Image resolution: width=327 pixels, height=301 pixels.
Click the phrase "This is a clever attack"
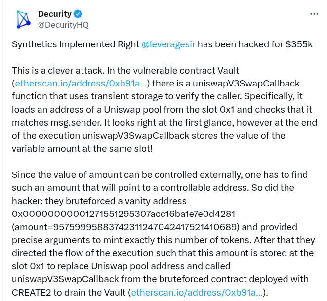[58, 71]
